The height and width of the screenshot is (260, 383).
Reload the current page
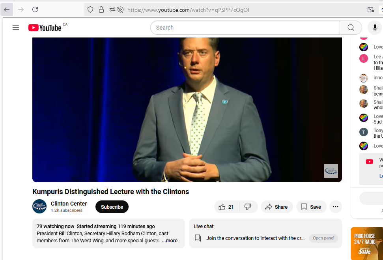(35, 10)
